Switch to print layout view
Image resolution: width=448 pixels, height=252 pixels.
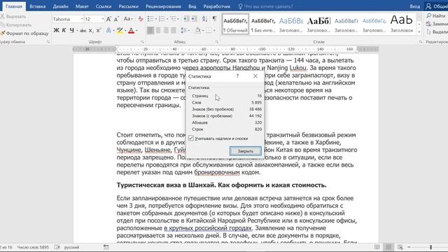(388, 247)
